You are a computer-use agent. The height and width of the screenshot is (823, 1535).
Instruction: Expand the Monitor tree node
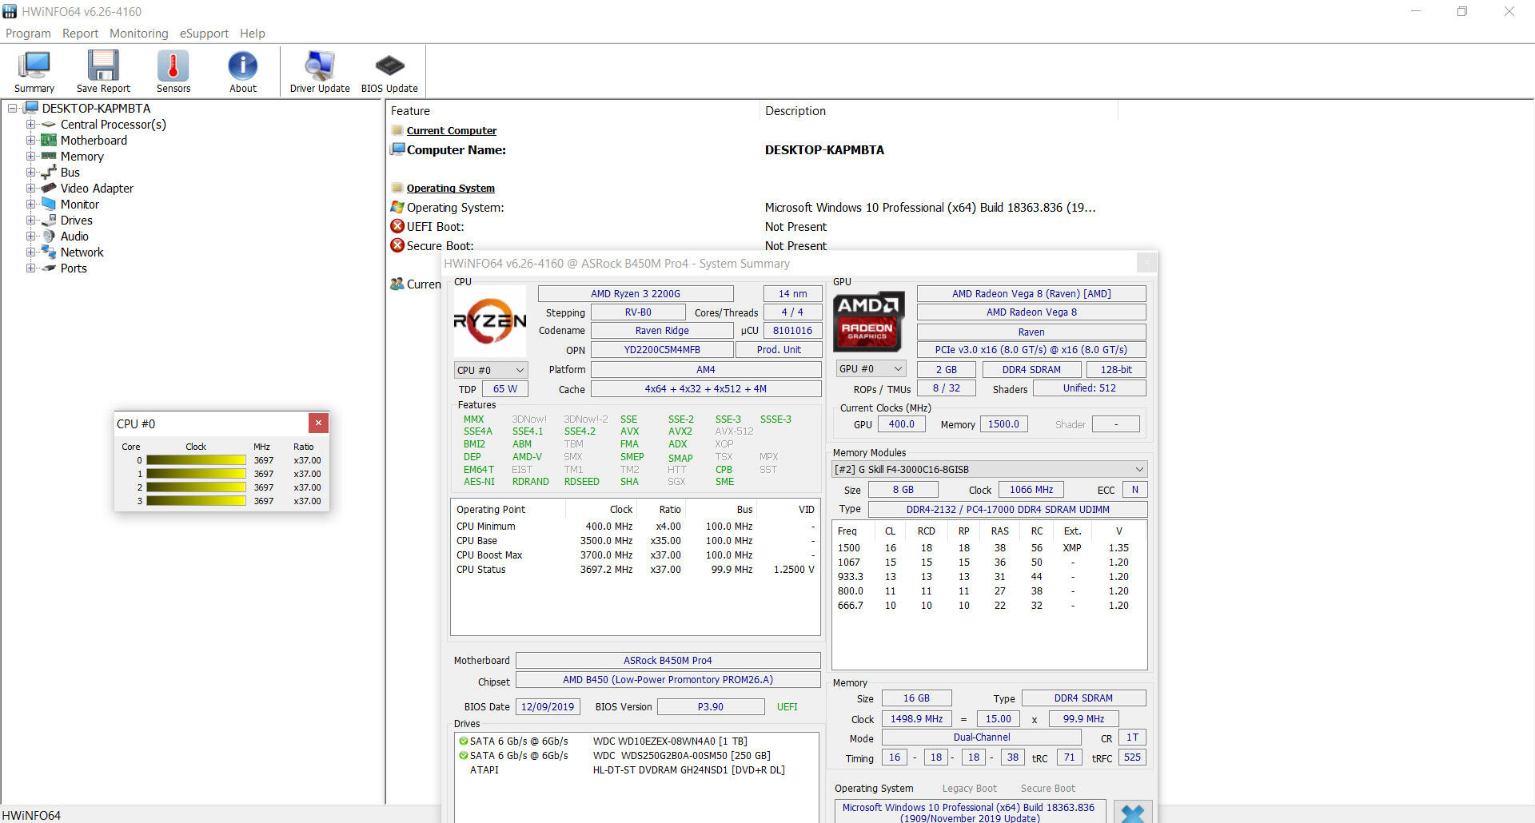30,204
